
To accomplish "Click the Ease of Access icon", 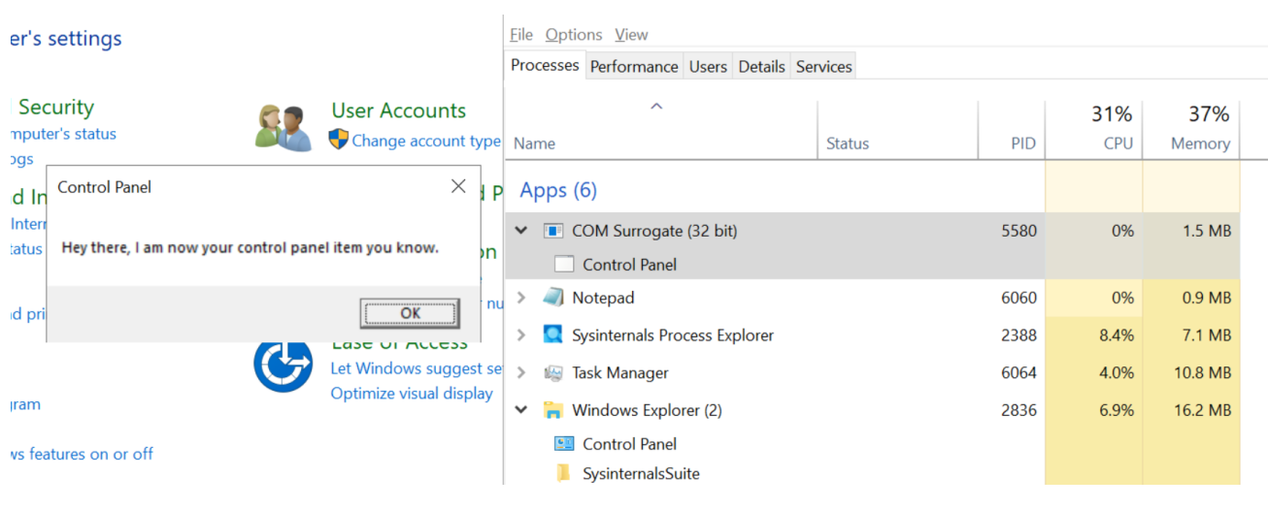I will (283, 365).
